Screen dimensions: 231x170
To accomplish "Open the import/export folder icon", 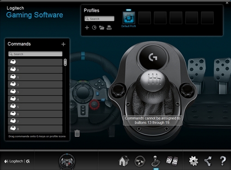I will (102, 28).
